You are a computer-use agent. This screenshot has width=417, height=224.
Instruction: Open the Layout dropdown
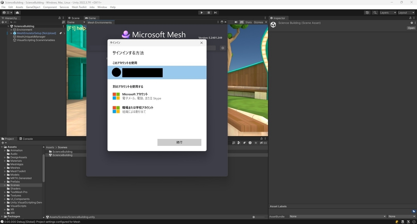pyautogui.click(x=406, y=13)
